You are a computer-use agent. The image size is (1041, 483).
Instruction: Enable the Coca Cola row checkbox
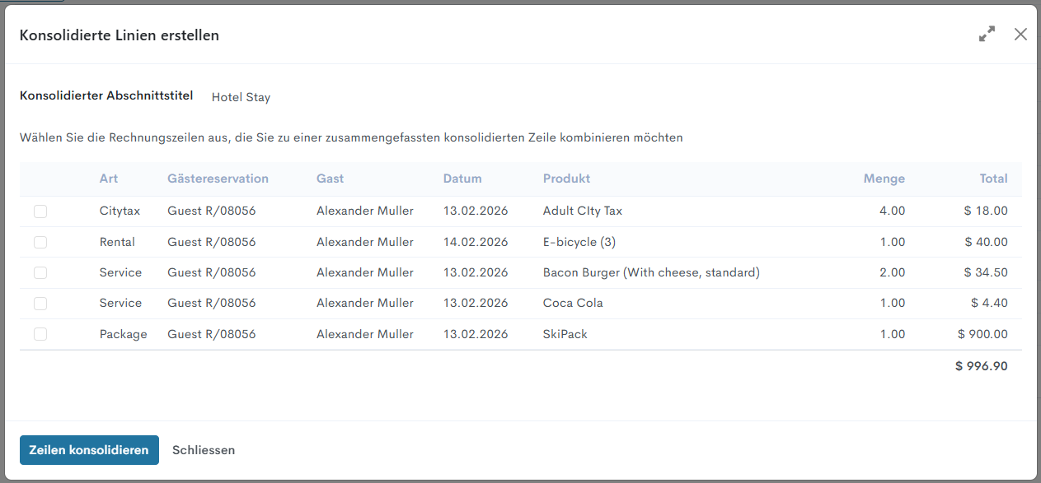[x=40, y=304]
